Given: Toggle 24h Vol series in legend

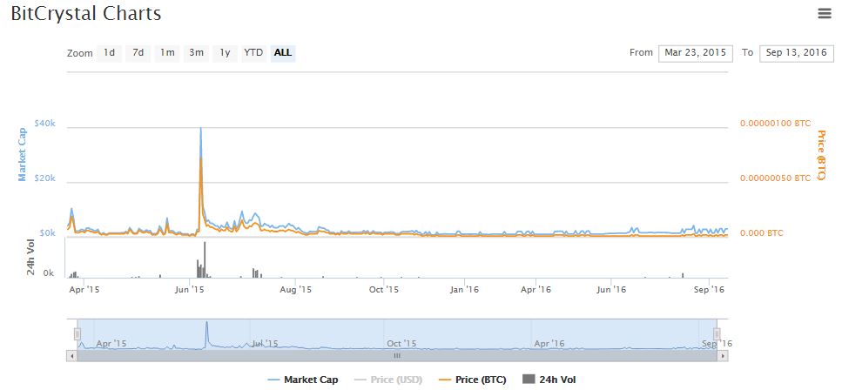Looking at the screenshot, I should [549, 380].
